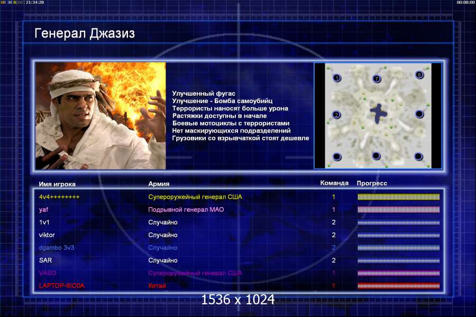Click "Нет маскирующихся подразделений" line
Viewport: 476px width, 317px height.
[231, 130]
